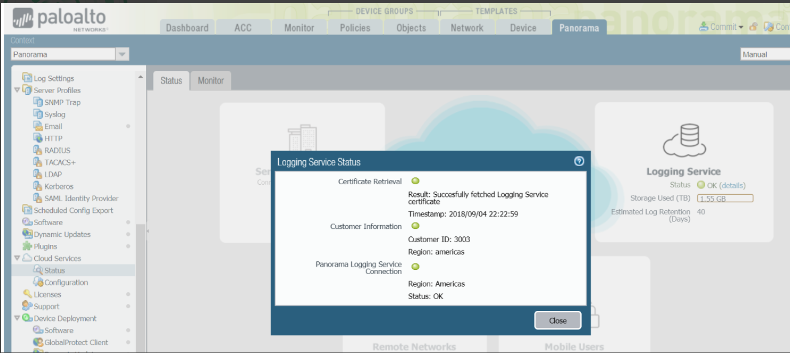
Task: Click the Support icon
Action: point(27,306)
